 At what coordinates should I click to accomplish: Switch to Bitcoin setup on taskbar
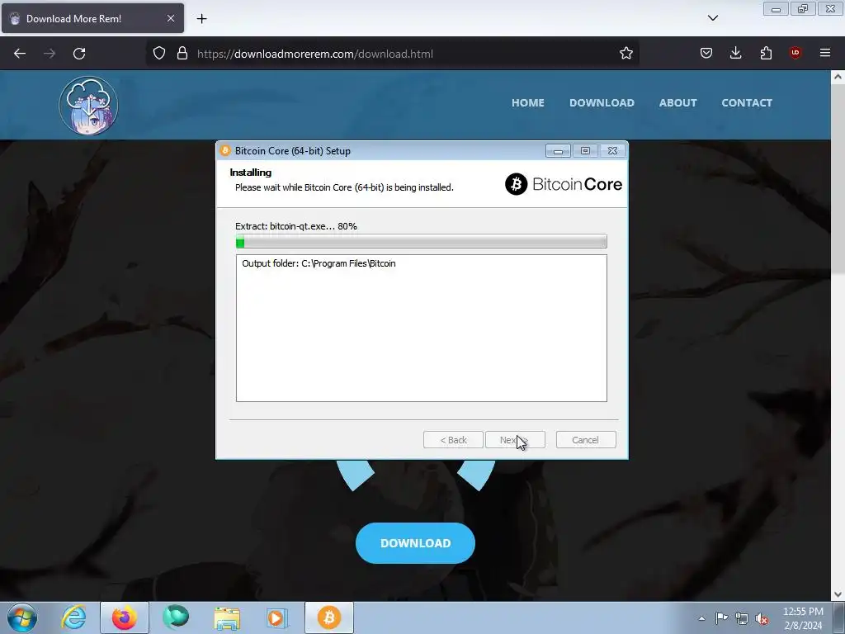pos(329,617)
